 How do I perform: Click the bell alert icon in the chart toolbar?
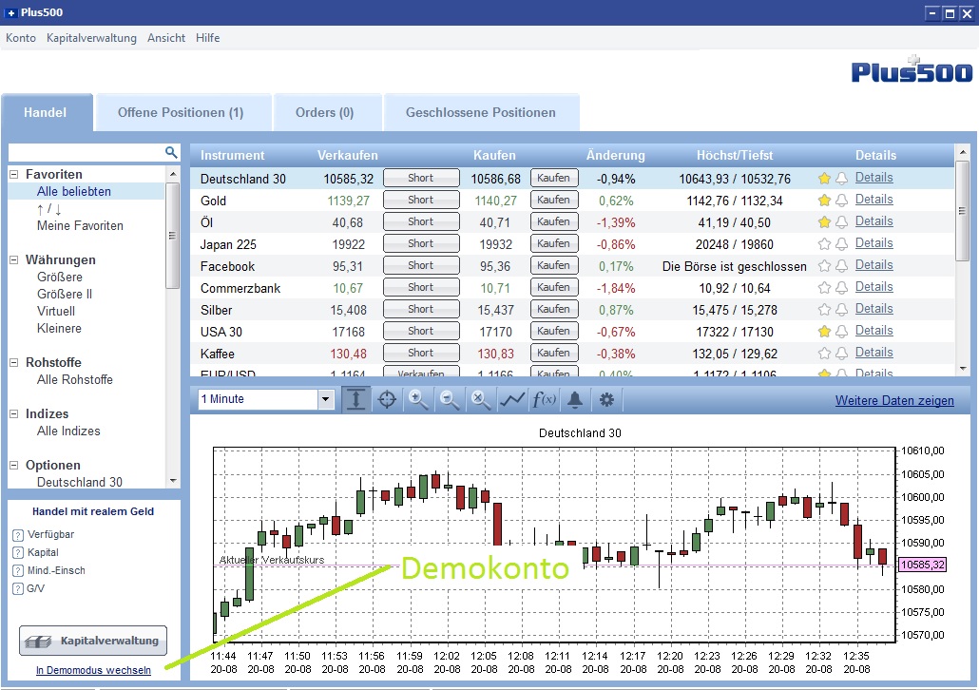pyautogui.click(x=575, y=399)
